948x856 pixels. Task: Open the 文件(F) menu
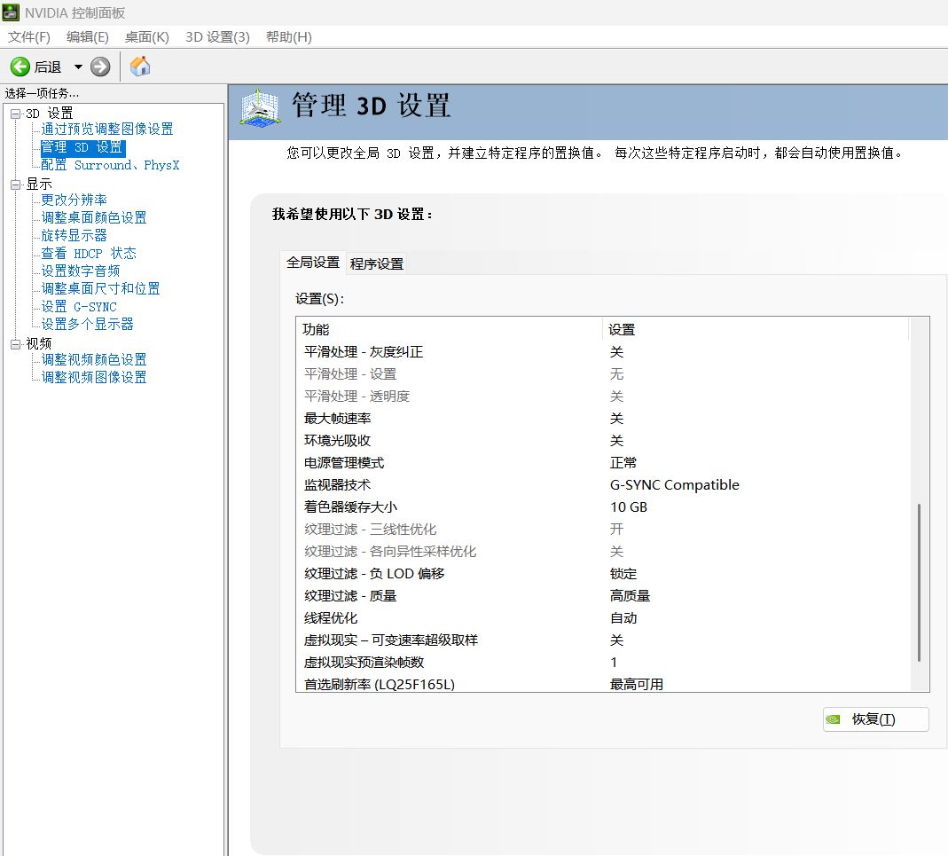pyautogui.click(x=29, y=37)
